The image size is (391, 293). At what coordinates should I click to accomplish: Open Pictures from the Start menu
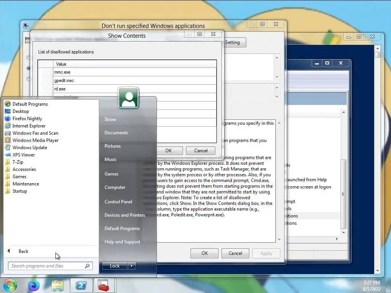point(113,146)
